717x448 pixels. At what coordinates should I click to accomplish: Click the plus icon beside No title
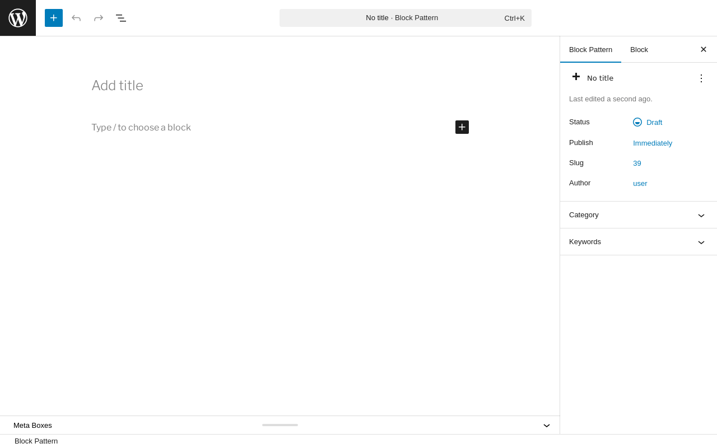(x=576, y=77)
